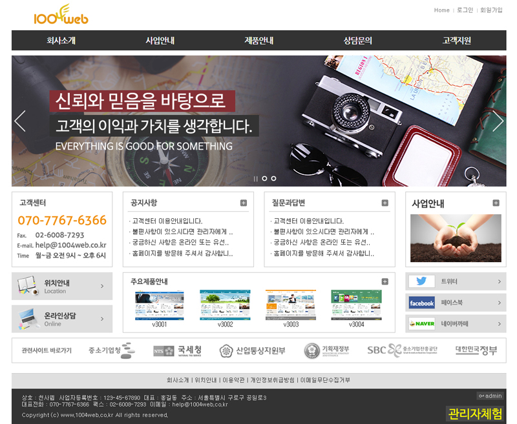This screenshot has height=424, width=517.
Task: Open the 회사소개 menu in navigation bar
Action: coord(61,40)
